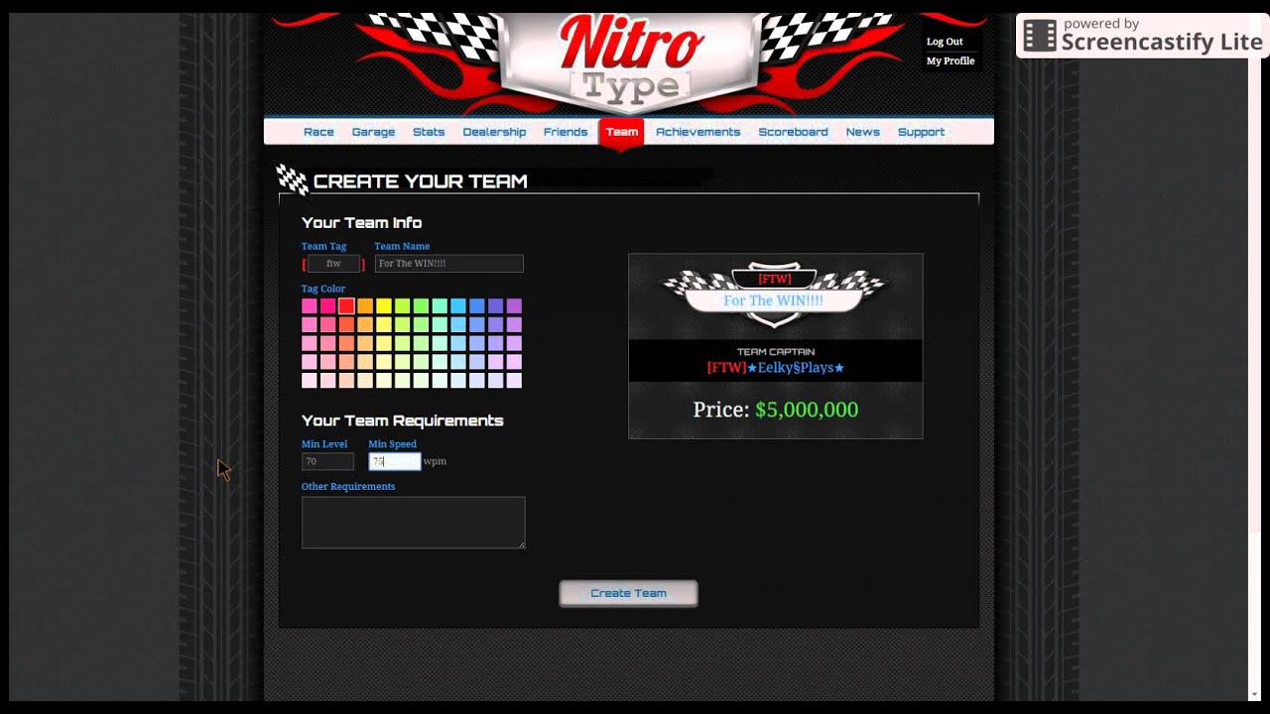
Task: Select the hot pink swatch in top row
Action: point(327,306)
